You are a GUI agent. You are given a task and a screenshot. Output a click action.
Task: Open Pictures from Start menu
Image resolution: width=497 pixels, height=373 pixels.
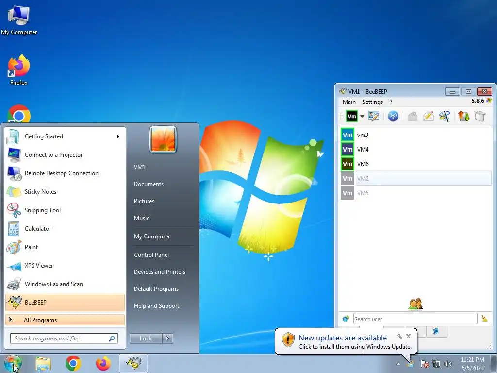[144, 201]
